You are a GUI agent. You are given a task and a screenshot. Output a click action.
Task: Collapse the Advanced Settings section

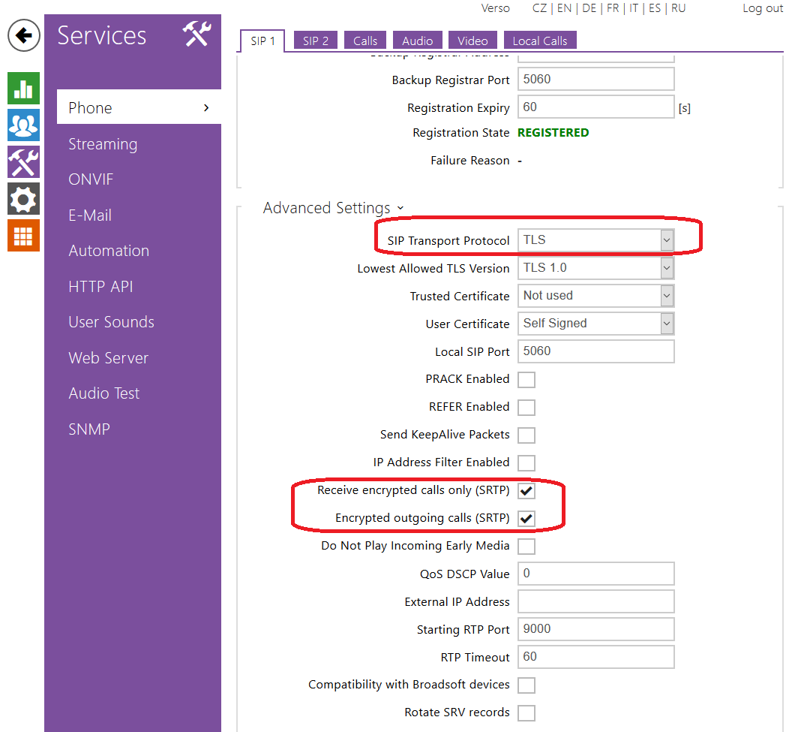(x=333, y=208)
